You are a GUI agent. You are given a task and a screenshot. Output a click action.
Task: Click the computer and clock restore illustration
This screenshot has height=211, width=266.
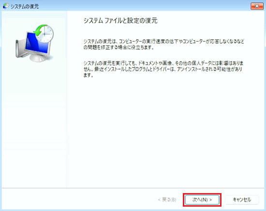tap(35, 43)
